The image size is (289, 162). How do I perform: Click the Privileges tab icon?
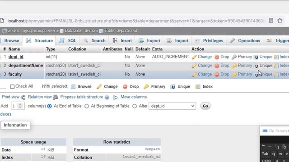(197, 40)
